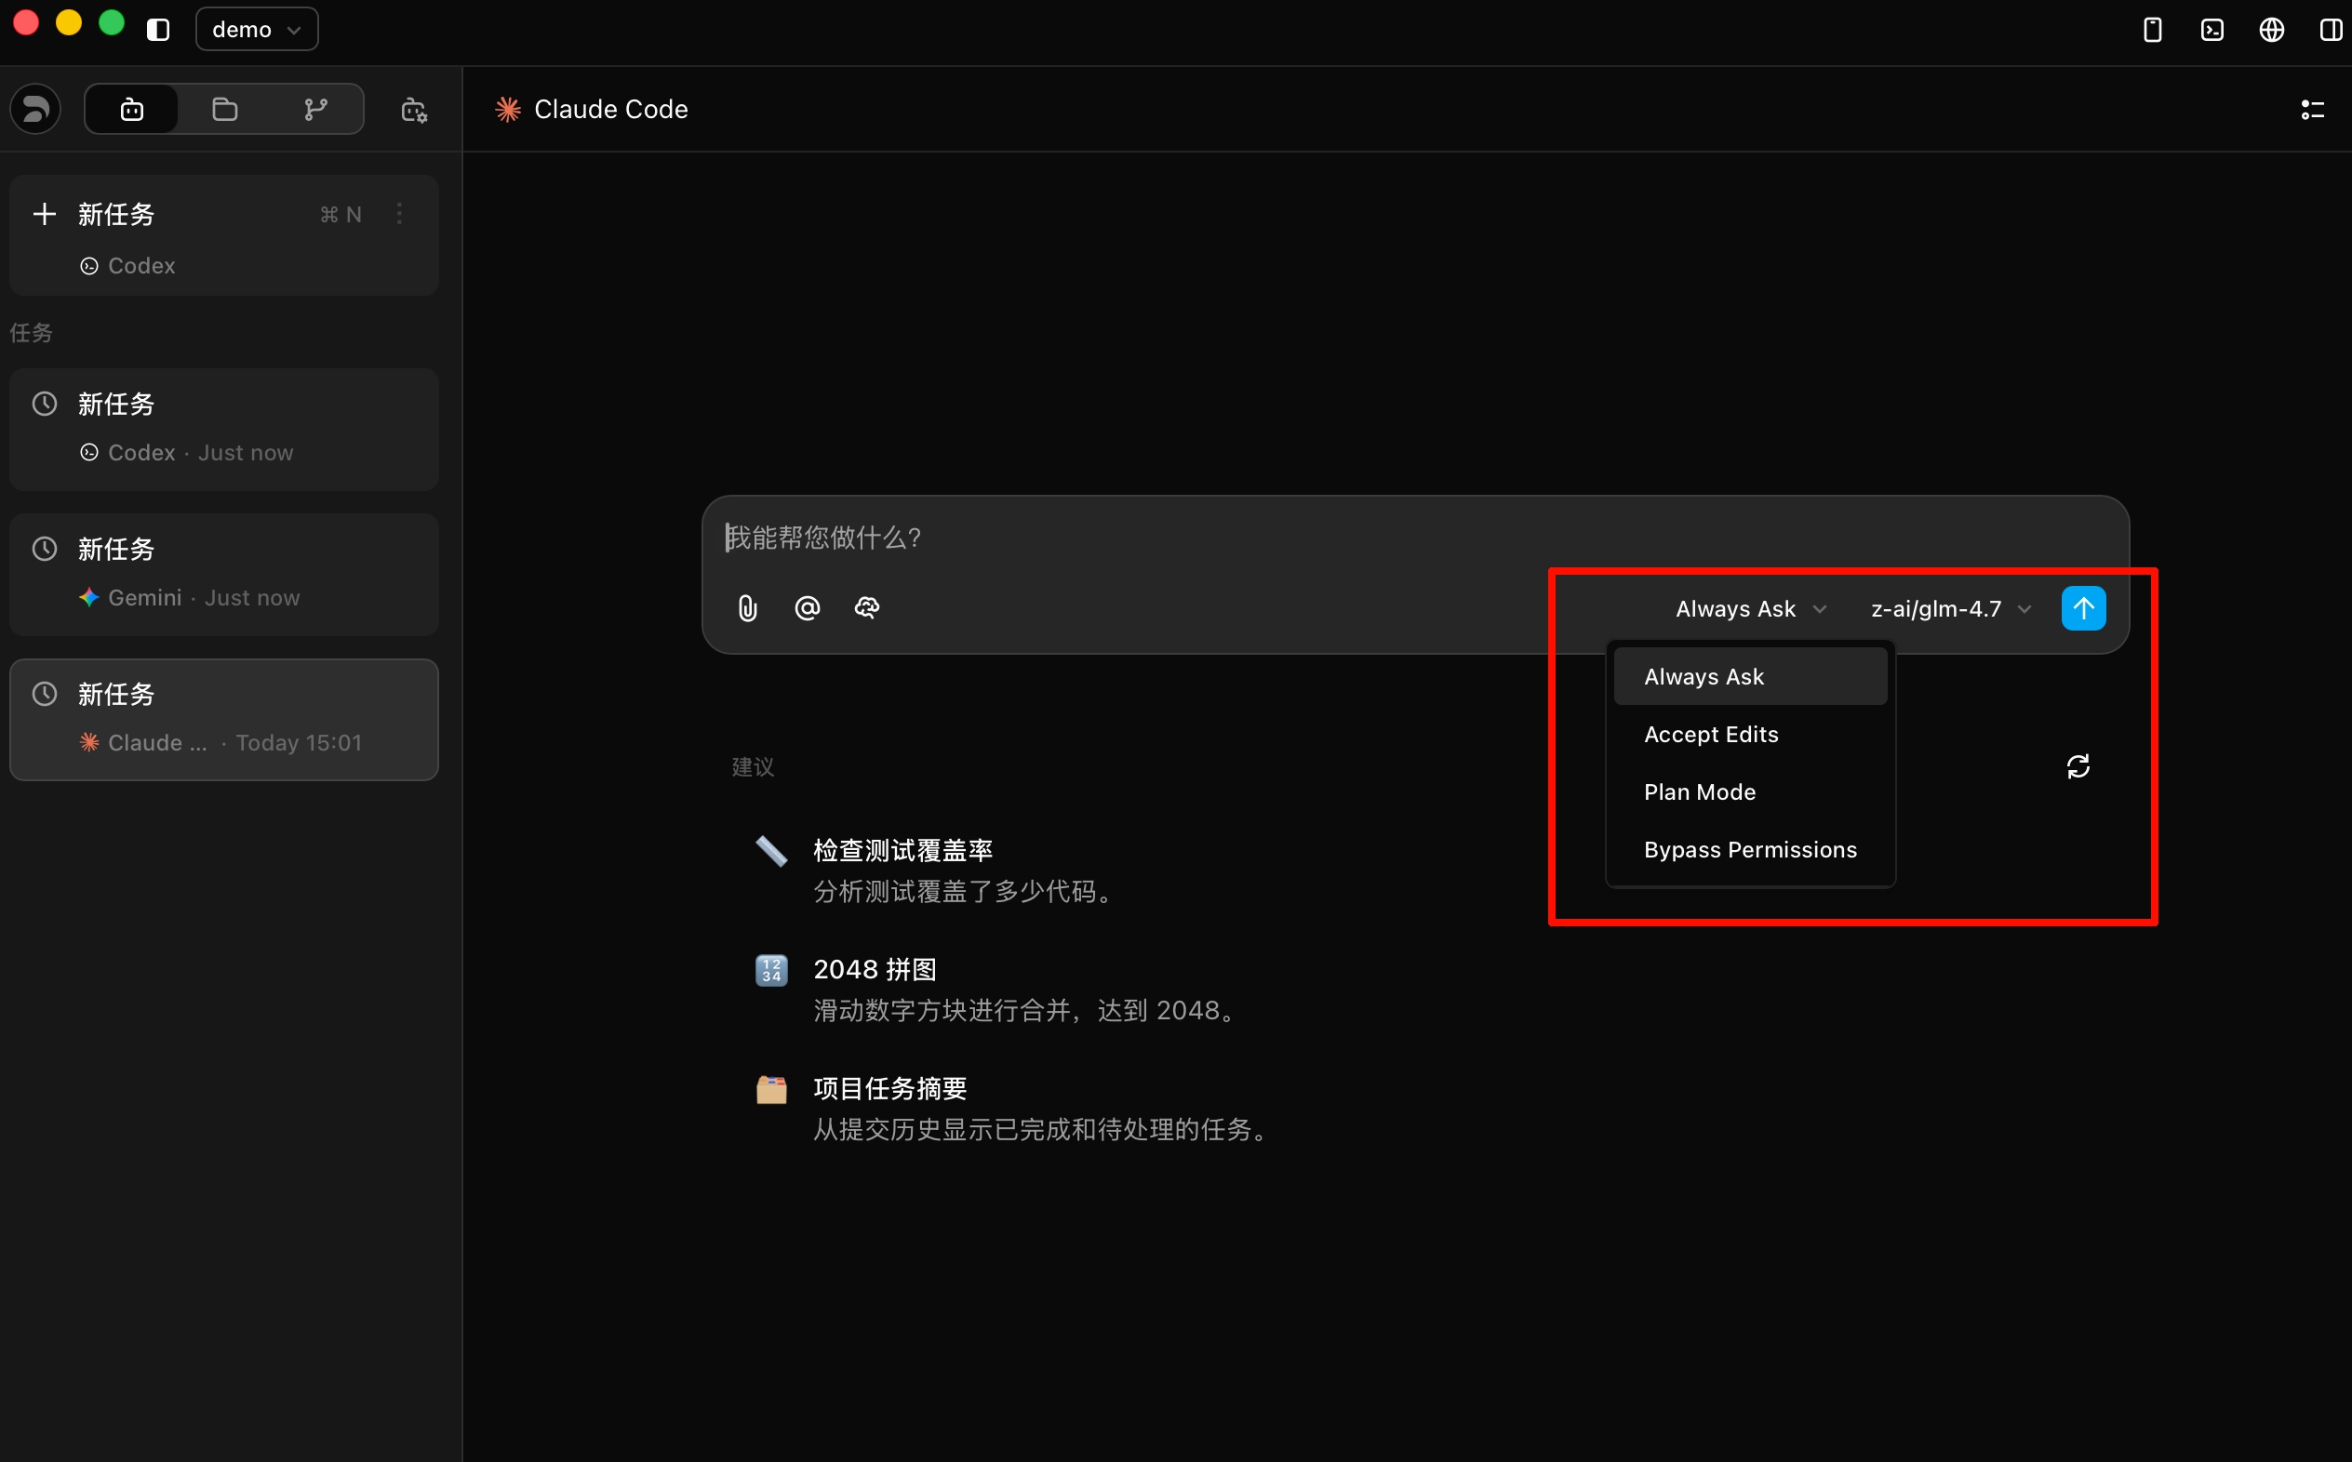Toggle the right split panel icon

click(2331, 30)
